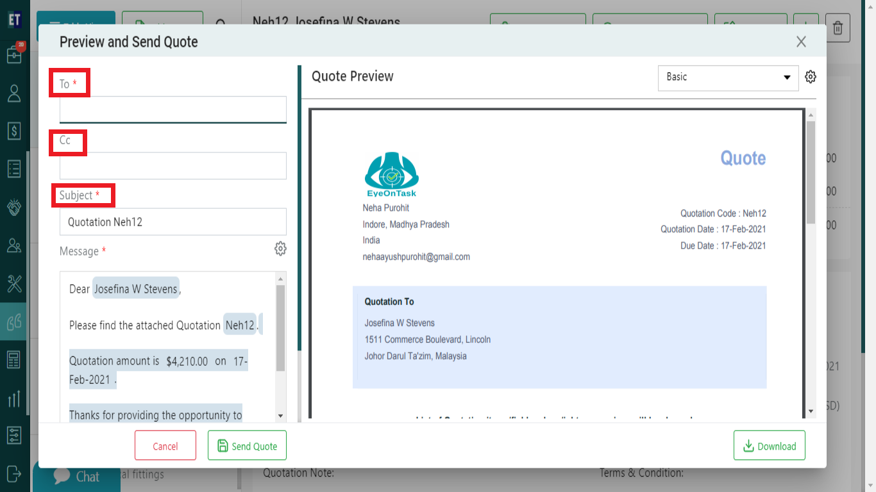
Task: Open the reports chart icon in sidebar
Action: tap(14, 398)
